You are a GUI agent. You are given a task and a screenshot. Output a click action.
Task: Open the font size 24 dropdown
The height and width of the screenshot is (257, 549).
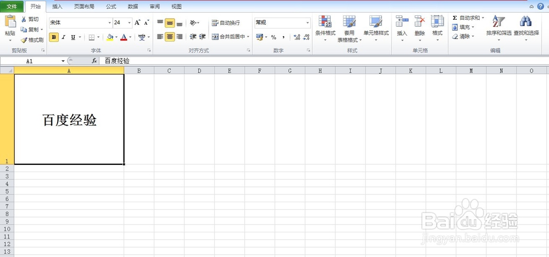[x=129, y=22]
